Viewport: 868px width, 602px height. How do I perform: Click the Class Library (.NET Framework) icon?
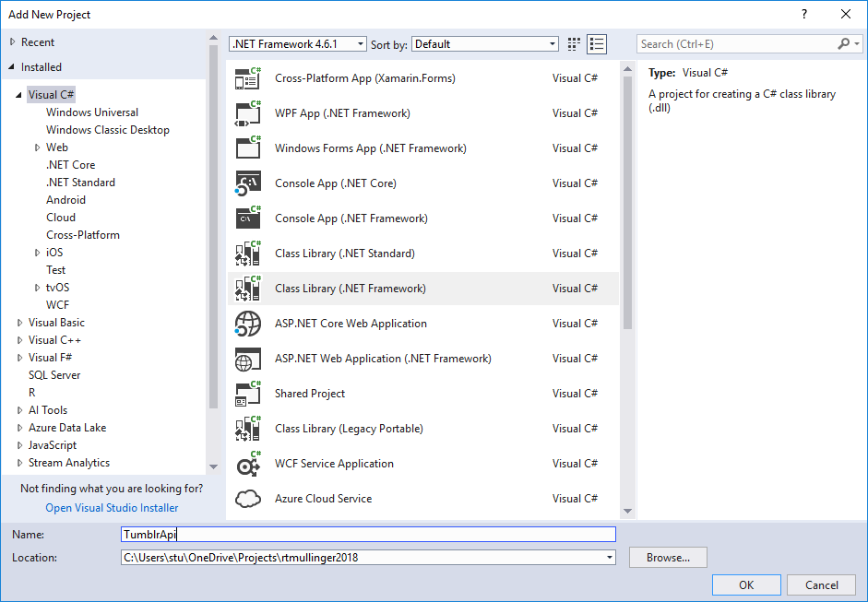pos(247,289)
